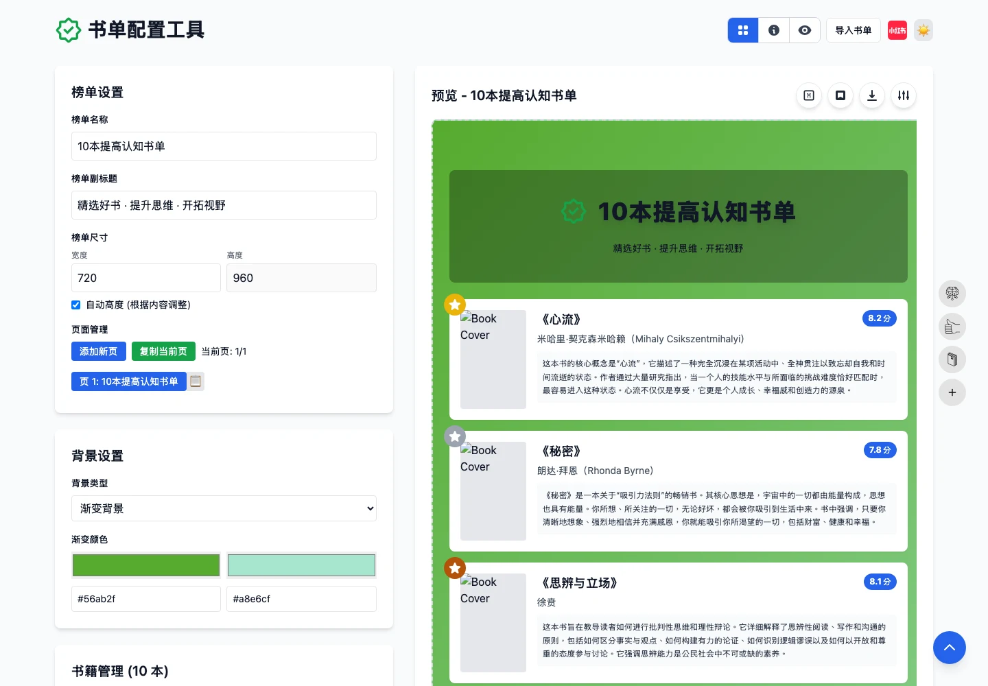Click the 书单配置工具 app title

point(146,30)
